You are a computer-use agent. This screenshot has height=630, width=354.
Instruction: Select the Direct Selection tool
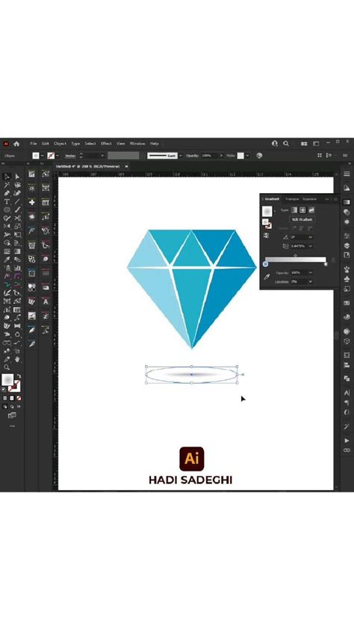coord(18,177)
